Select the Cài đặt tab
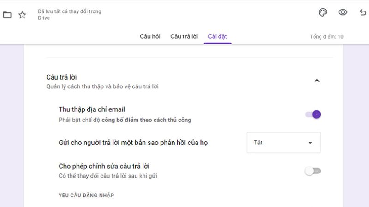This screenshot has height=207, width=369. pyautogui.click(x=217, y=36)
